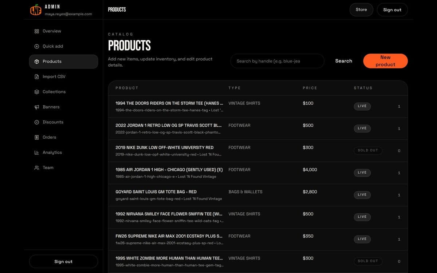
Task: Click the Analytics bar chart icon
Action: (36, 153)
